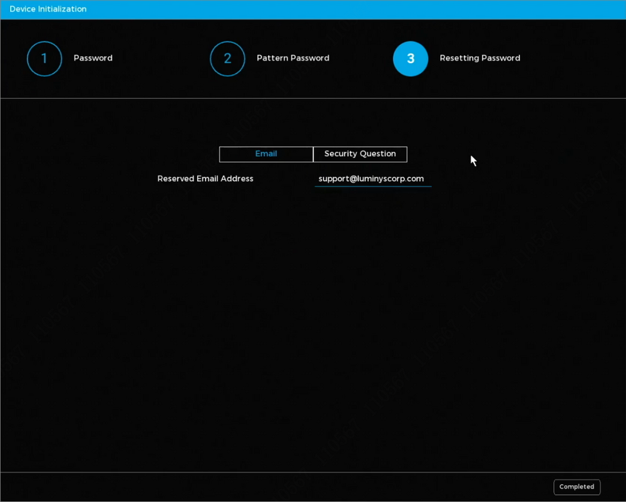Select the Resetting Password step label

point(480,58)
